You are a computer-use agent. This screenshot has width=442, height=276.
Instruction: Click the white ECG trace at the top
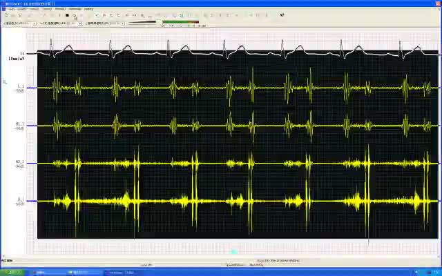tap(207, 53)
